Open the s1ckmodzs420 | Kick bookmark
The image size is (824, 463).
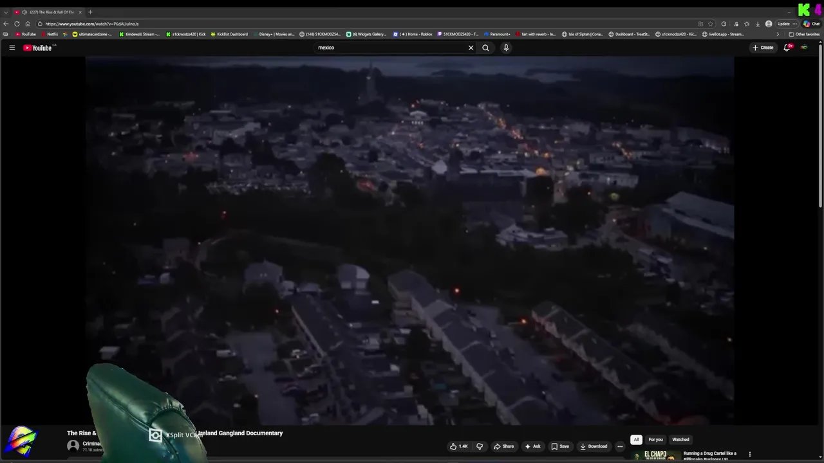(186, 34)
